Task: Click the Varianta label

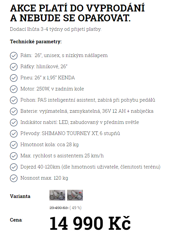Action: (20, 196)
